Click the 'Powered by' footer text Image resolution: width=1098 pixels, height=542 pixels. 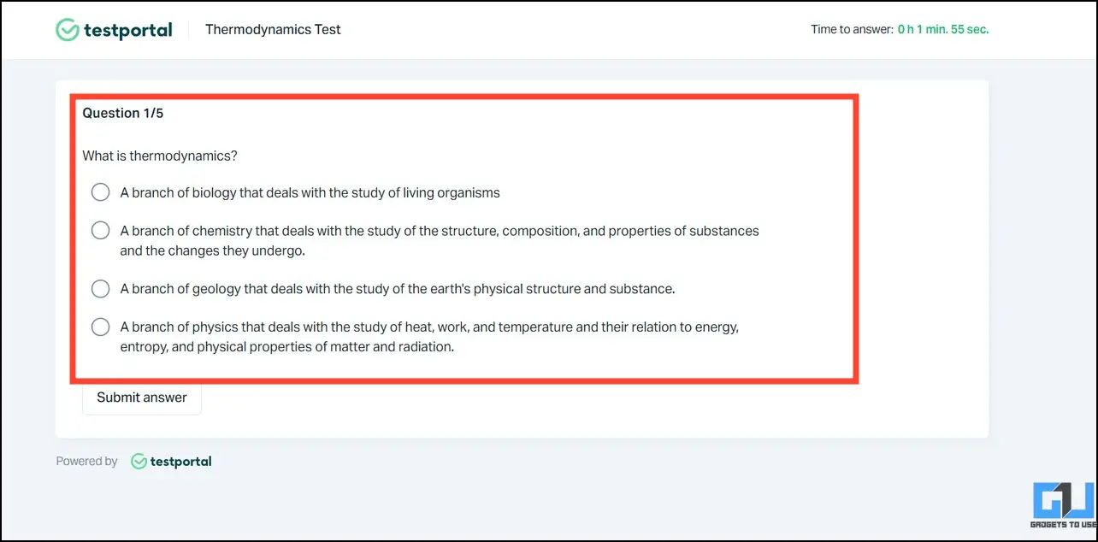[x=86, y=462]
